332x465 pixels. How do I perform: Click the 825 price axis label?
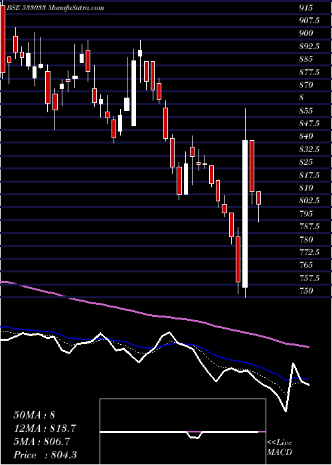point(305,163)
